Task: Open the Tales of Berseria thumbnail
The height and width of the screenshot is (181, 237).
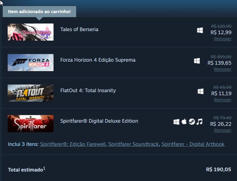Action: (31, 32)
